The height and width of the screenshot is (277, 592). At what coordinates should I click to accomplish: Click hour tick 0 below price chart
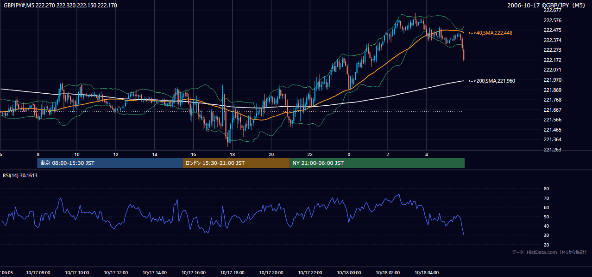point(349,154)
